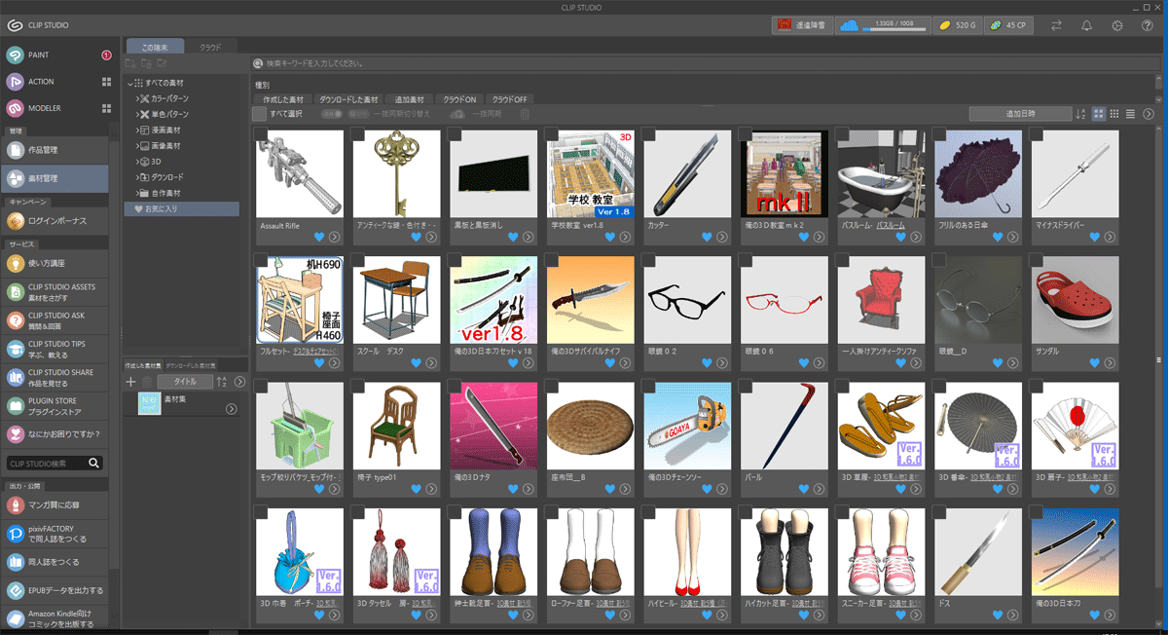Image resolution: width=1168 pixels, height=635 pixels.
Task: Check the すべて選択 select-all checkbox
Action: coord(259,114)
